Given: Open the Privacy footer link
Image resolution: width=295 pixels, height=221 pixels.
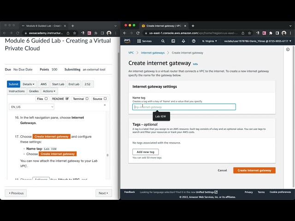Looking at the screenshot, I should tap(248, 192).
